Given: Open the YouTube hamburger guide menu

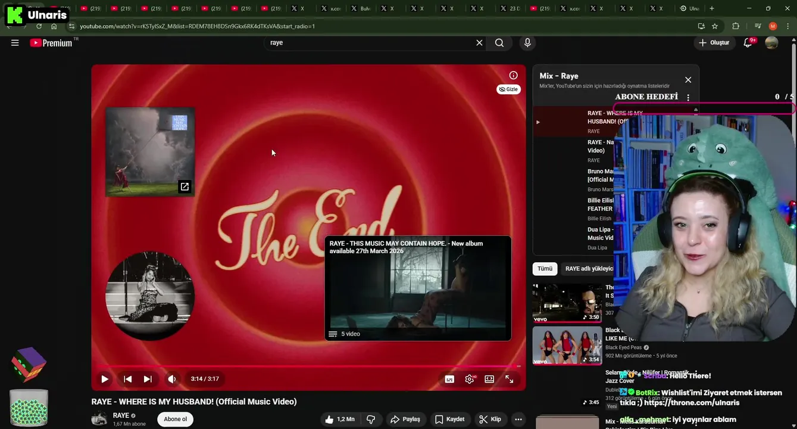Looking at the screenshot, I should click(15, 43).
